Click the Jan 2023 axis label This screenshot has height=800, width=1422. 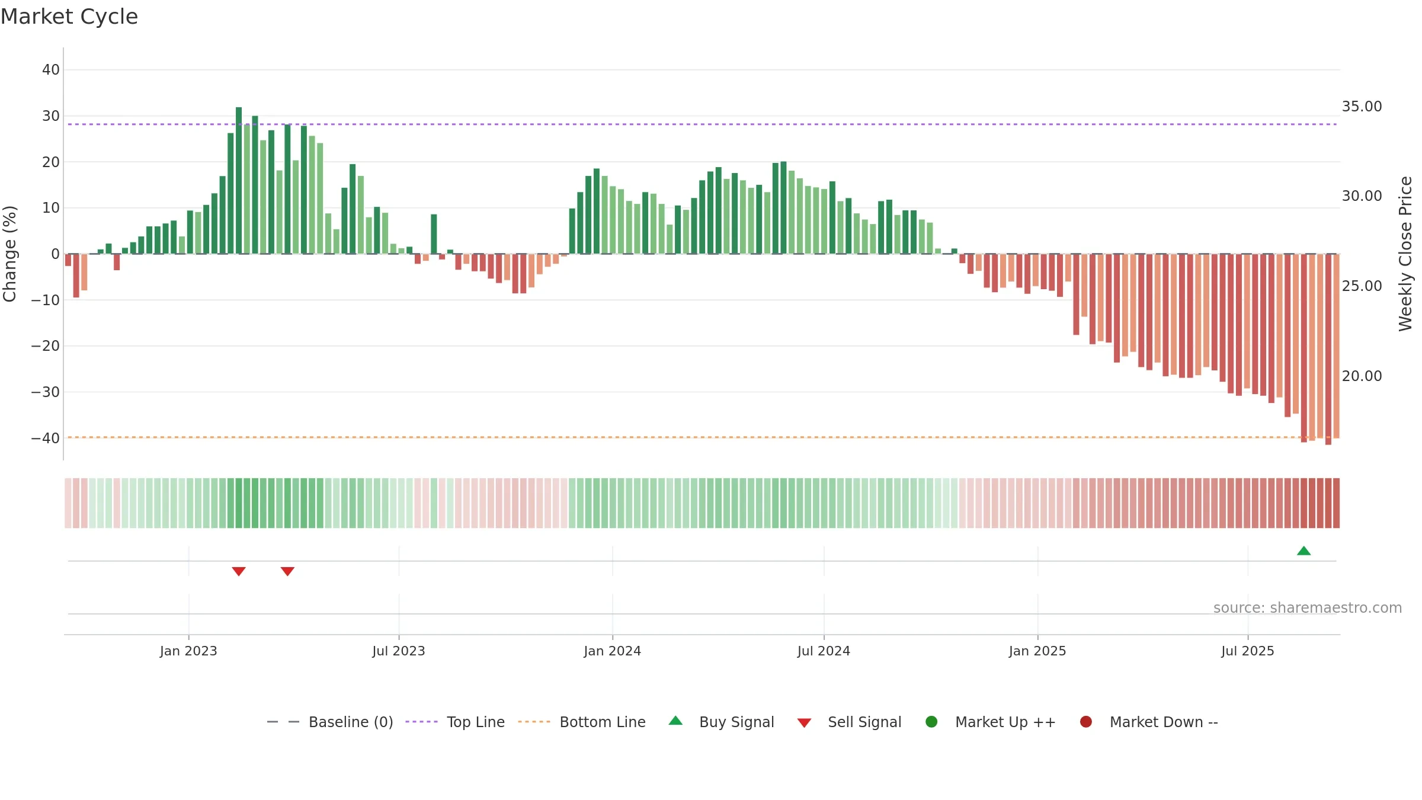[188, 651]
